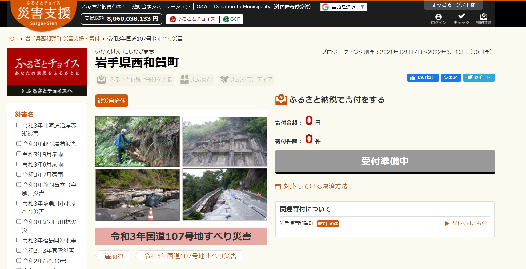Open the チェック checkmark icon
The image size is (526, 269).
pos(461,19)
